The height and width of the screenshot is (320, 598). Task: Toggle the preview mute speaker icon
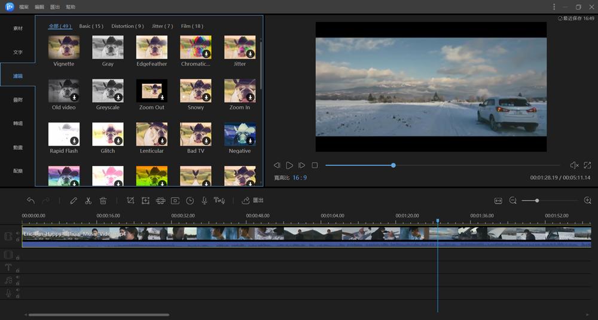pyautogui.click(x=574, y=165)
